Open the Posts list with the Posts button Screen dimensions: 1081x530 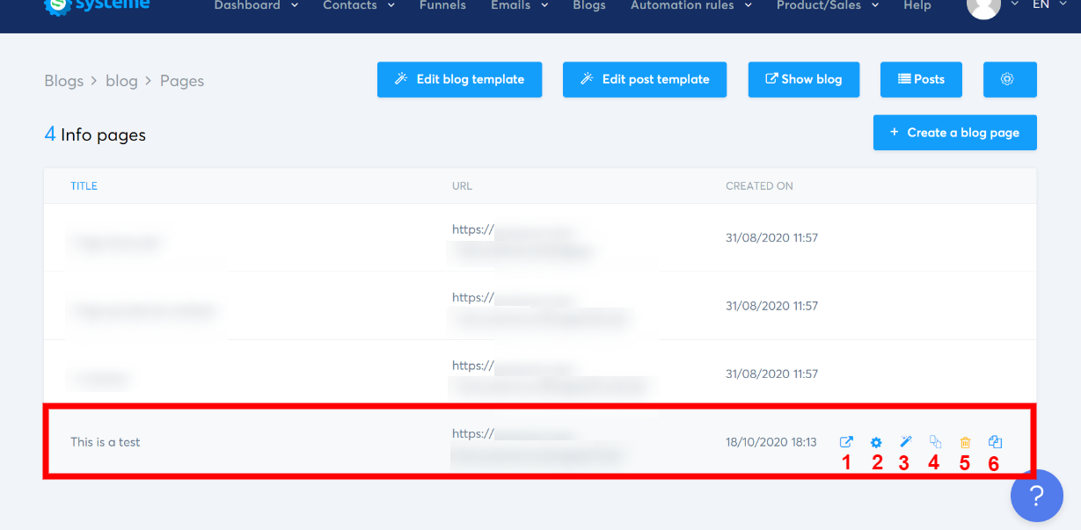[921, 79]
